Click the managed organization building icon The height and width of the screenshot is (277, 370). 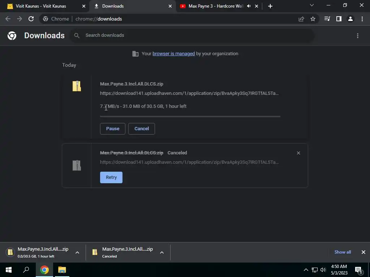[x=135, y=54]
